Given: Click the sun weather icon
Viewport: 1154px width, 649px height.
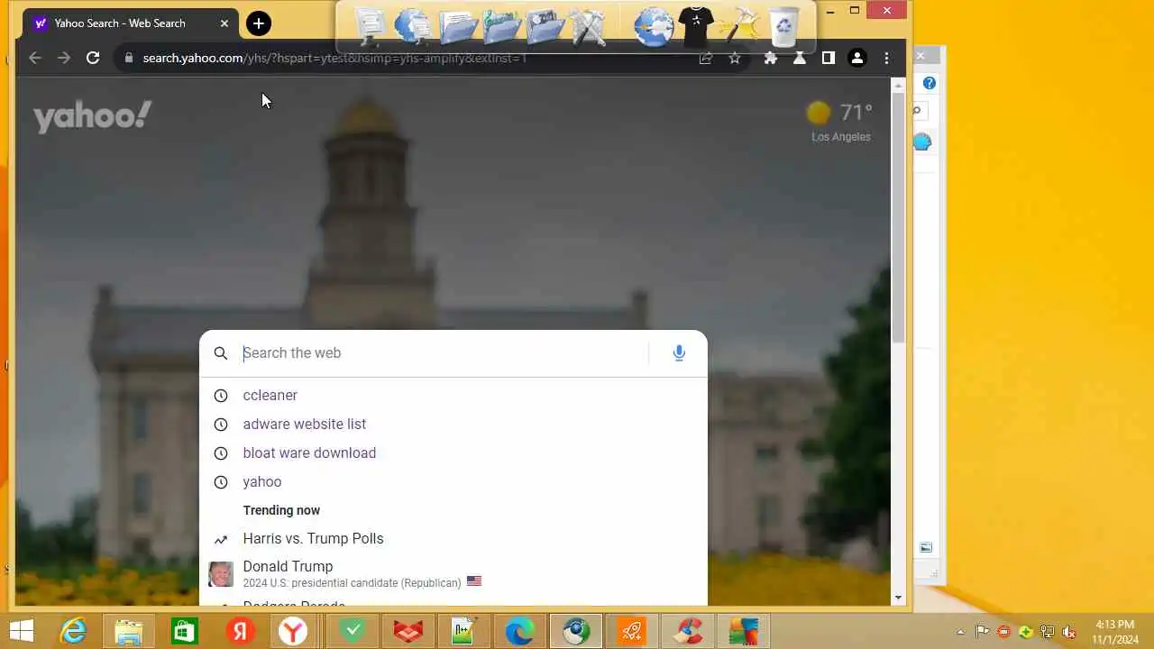Looking at the screenshot, I should tap(819, 113).
